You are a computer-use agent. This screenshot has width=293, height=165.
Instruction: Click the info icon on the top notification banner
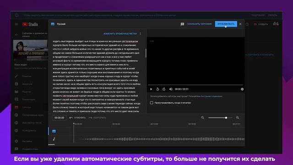(16, 15)
